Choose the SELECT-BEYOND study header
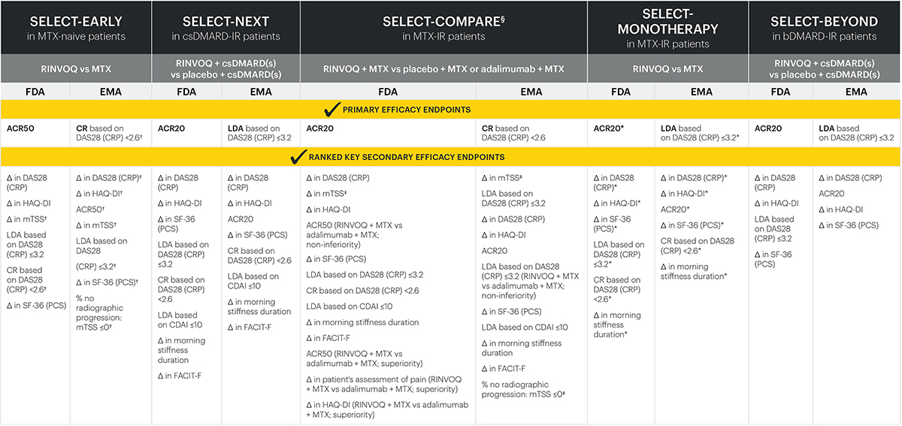This screenshot has height=426, width=902. point(825,20)
